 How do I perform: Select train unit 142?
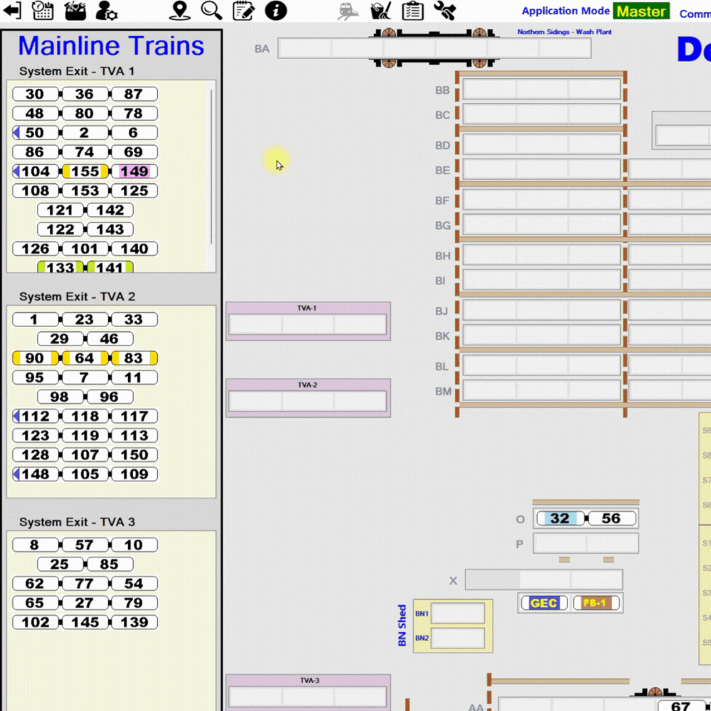(x=109, y=210)
